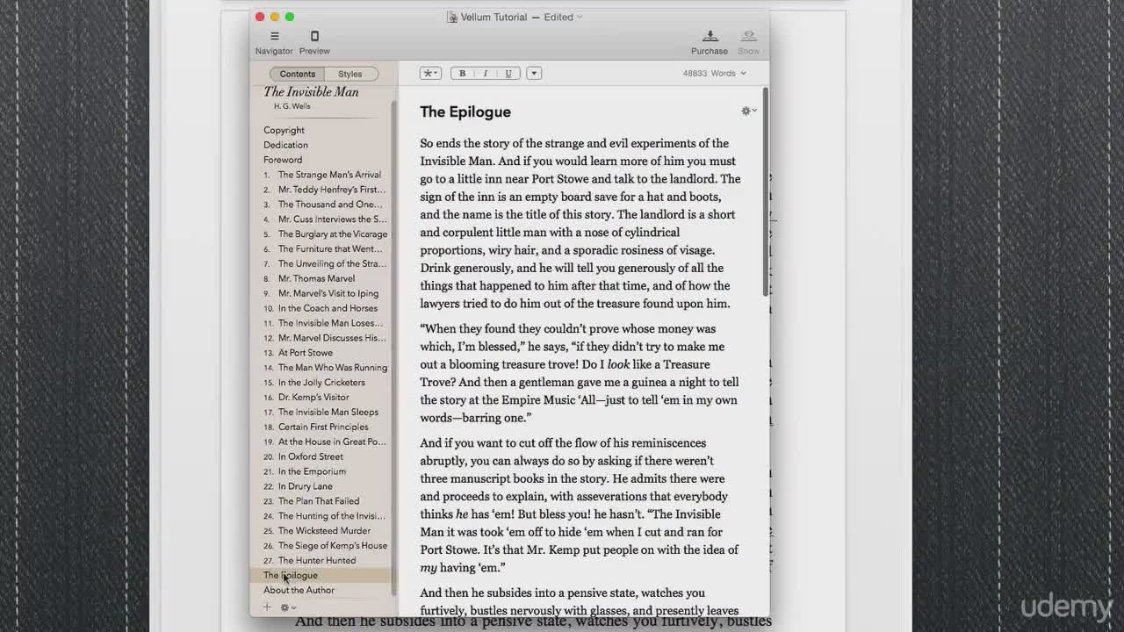Switch to the Styles tab
This screenshot has height=632, width=1124.
pyautogui.click(x=350, y=74)
